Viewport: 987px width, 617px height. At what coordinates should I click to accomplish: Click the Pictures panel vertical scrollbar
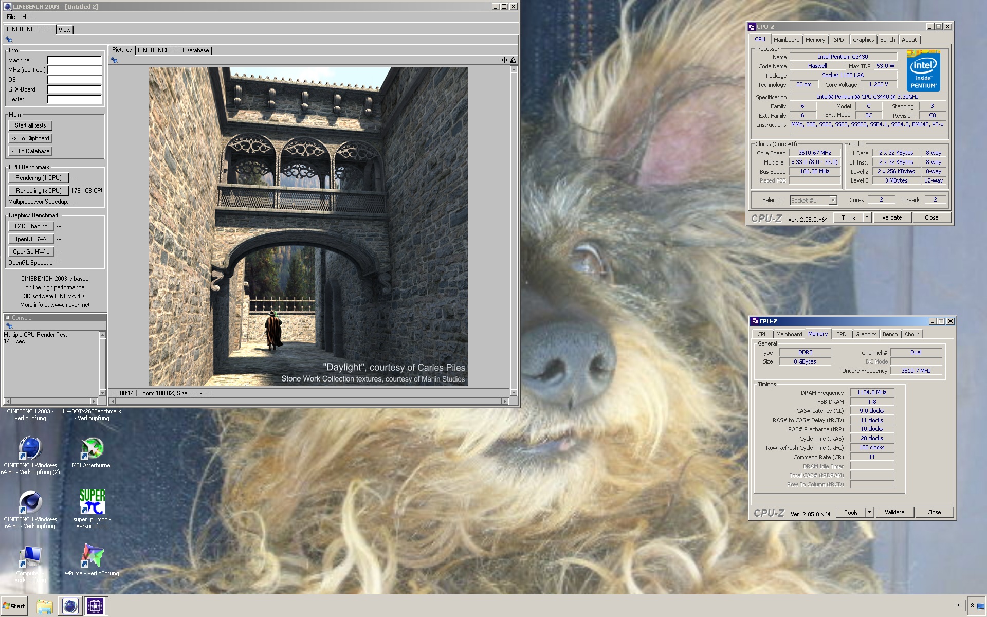pyautogui.click(x=513, y=231)
